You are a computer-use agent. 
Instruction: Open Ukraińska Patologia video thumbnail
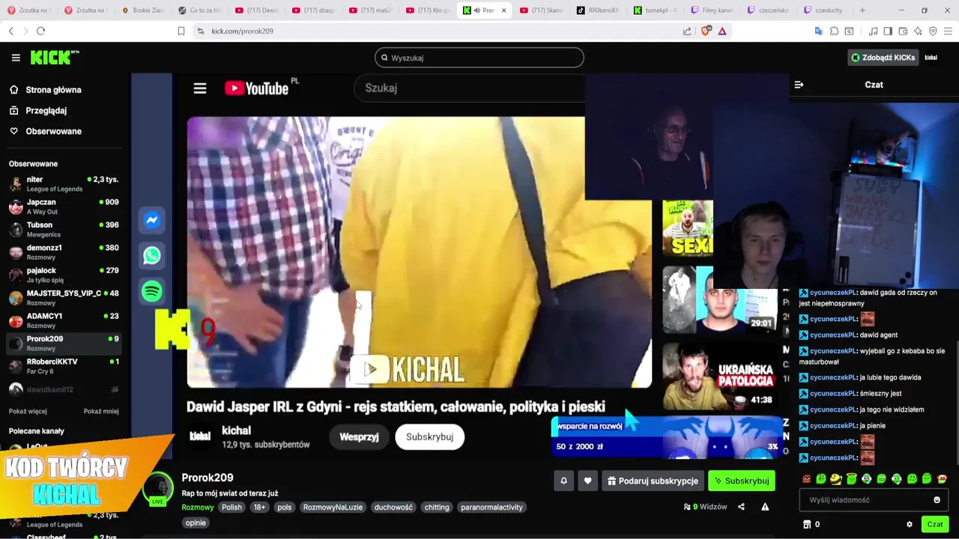719,375
